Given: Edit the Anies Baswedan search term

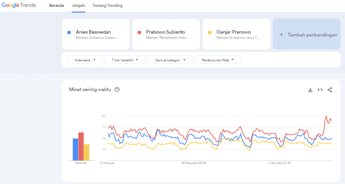Looking at the screenshot, I should click(x=96, y=34).
